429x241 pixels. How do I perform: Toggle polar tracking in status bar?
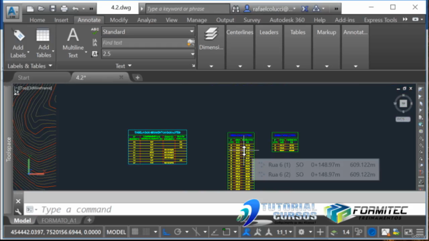click(178, 232)
